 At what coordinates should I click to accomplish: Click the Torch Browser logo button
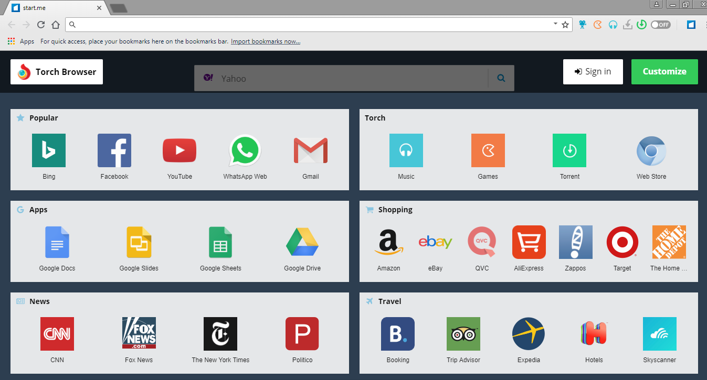(x=57, y=72)
